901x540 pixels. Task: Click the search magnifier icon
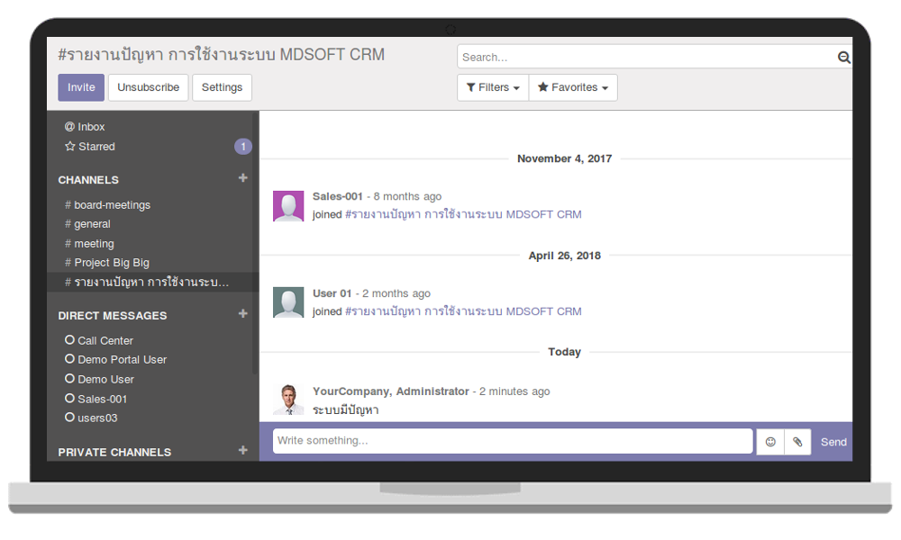[x=843, y=57]
